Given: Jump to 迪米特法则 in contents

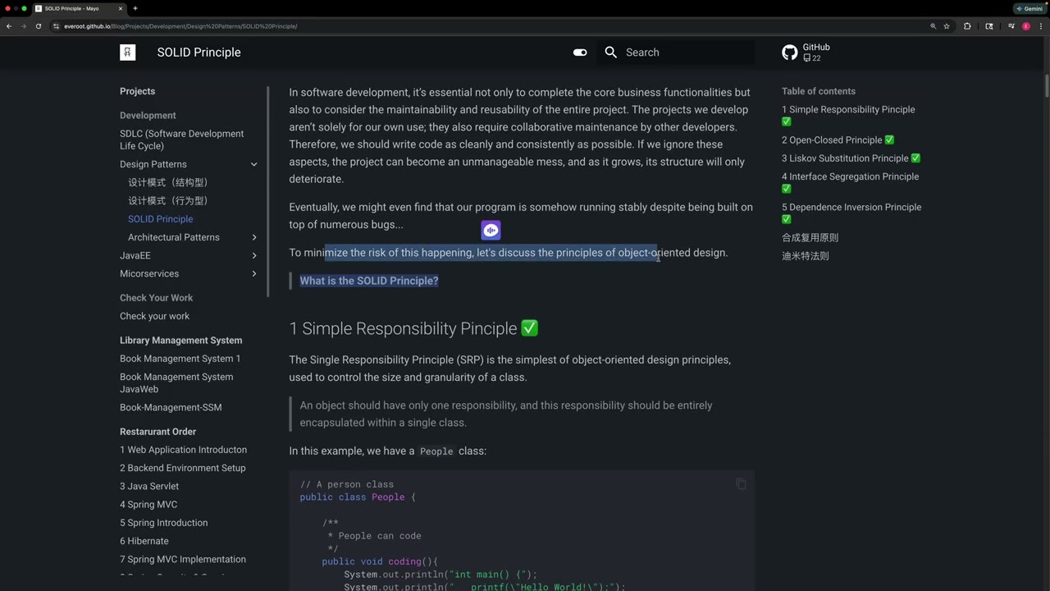Looking at the screenshot, I should tap(805, 256).
